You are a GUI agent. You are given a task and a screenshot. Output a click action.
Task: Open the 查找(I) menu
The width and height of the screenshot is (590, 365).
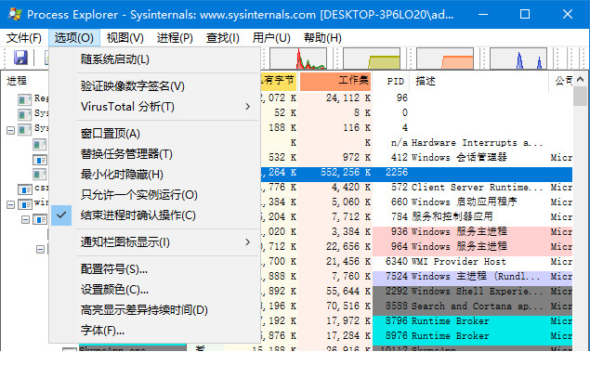[222, 38]
